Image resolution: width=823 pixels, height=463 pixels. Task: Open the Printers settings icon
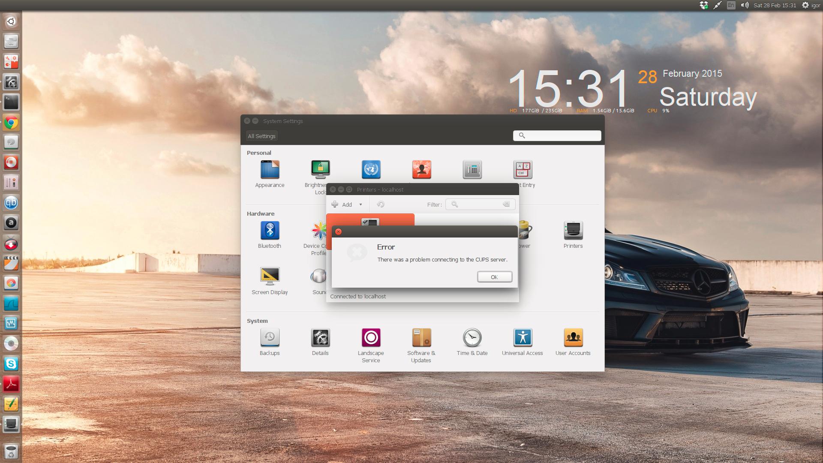click(x=573, y=231)
